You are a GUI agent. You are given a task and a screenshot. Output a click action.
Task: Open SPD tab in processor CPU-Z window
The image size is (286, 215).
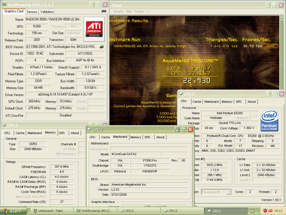(x=239, y=102)
